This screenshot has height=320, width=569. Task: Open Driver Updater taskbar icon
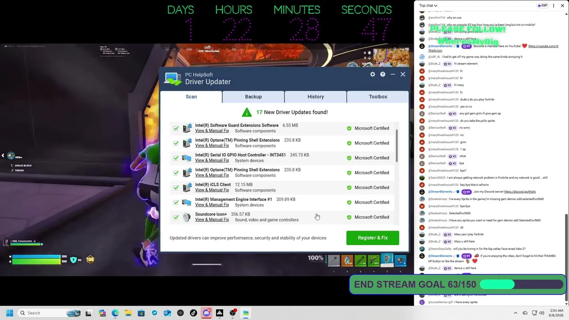(x=245, y=313)
